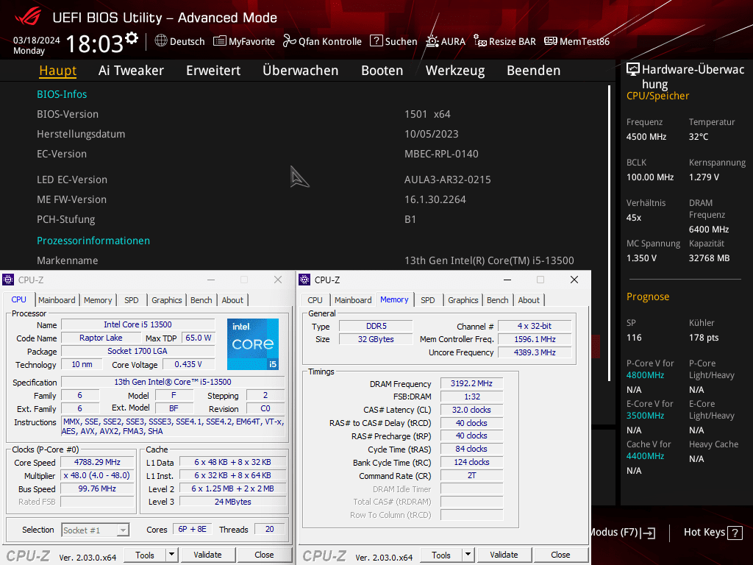Click the Threads value 20
753x565 pixels.
pos(269,529)
